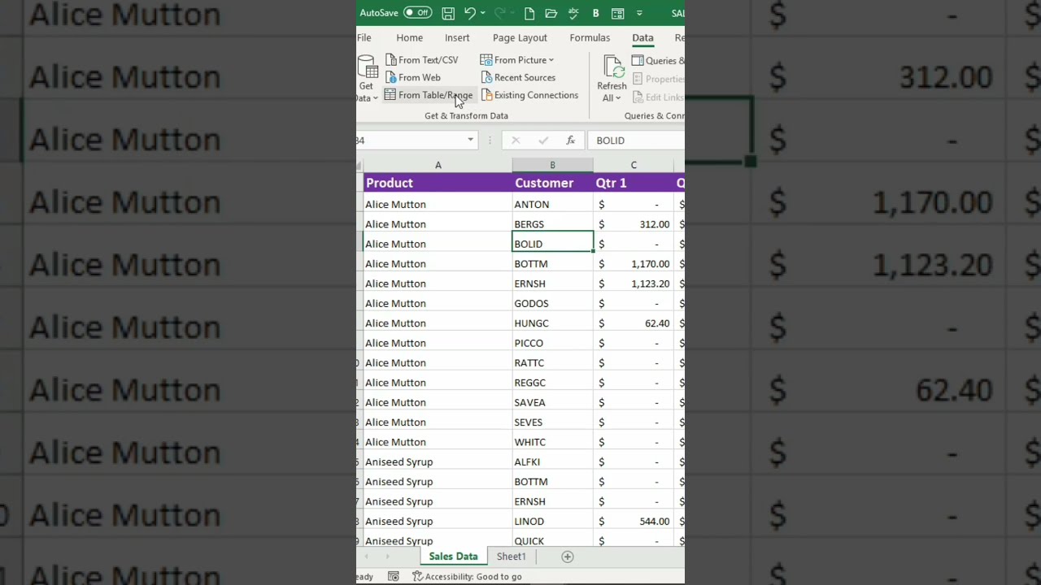The image size is (1041, 585).
Task: Expand the Name Box dropdown arrow
Action: pyautogui.click(x=470, y=141)
